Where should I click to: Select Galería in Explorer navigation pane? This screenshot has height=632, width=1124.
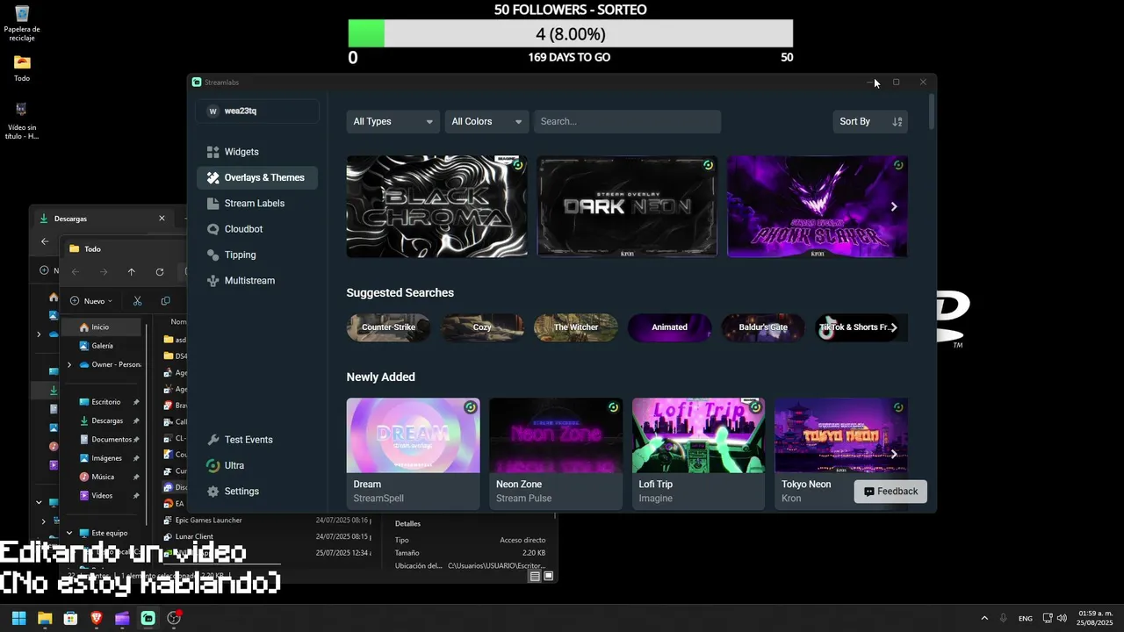[x=101, y=346]
